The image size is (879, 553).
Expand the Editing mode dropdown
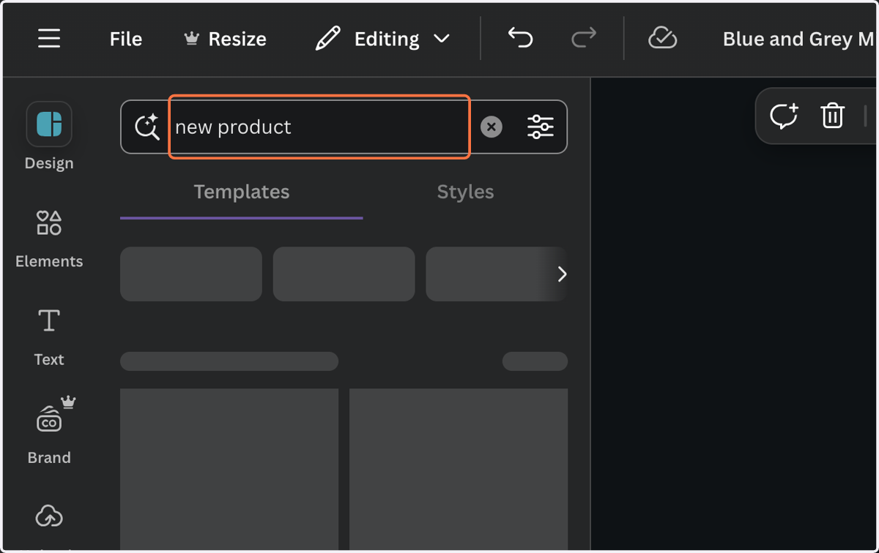(x=382, y=39)
